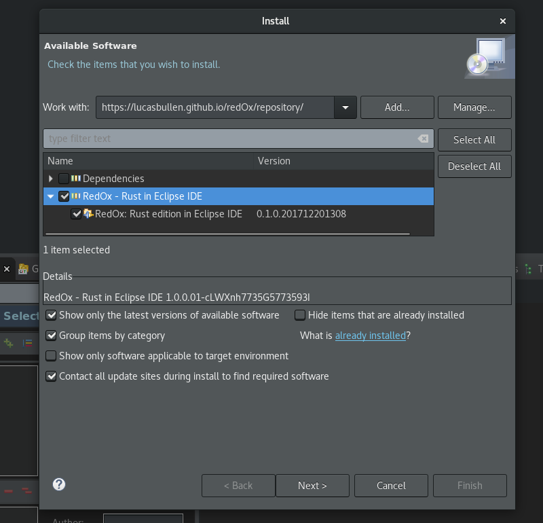
Task: Enable Show only software applicable to target environment
Action: (51, 356)
